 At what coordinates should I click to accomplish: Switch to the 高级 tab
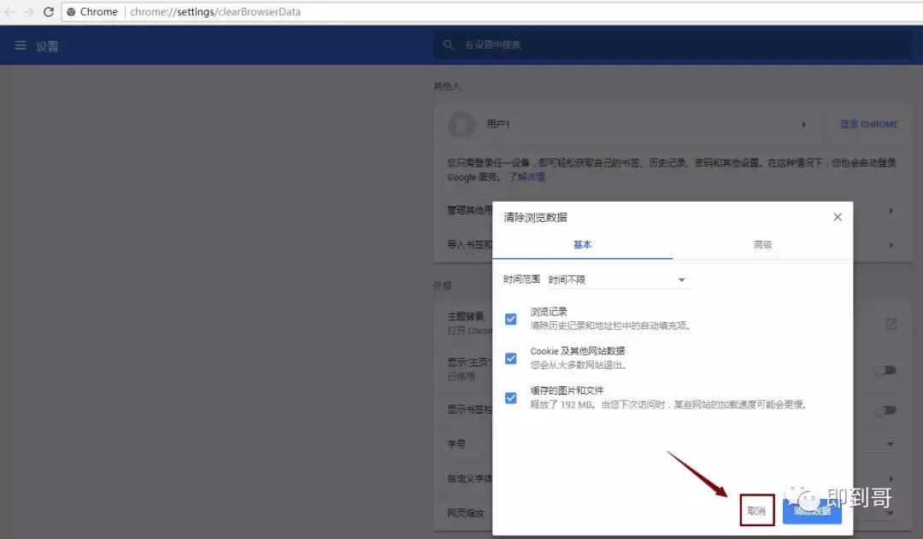click(x=761, y=244)
